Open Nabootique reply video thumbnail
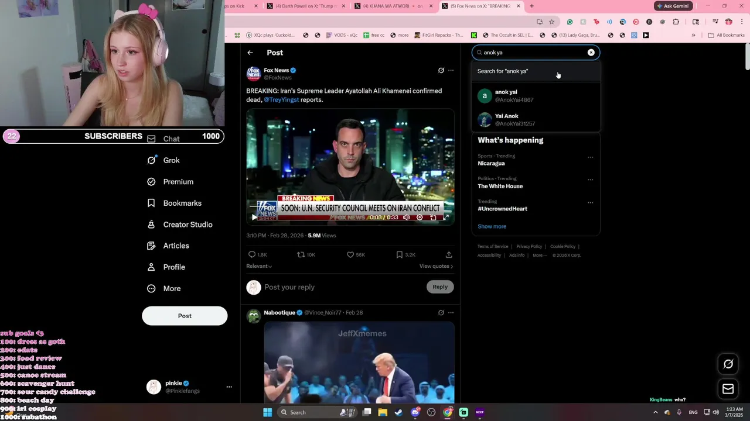The height and width of the screenshot is (421, 750). coord(359,363)
